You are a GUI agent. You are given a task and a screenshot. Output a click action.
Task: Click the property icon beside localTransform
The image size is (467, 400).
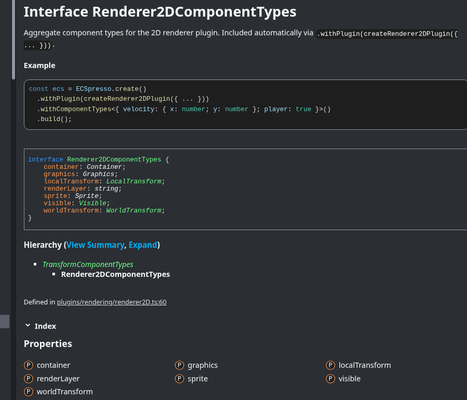click(x=331, y=365)
